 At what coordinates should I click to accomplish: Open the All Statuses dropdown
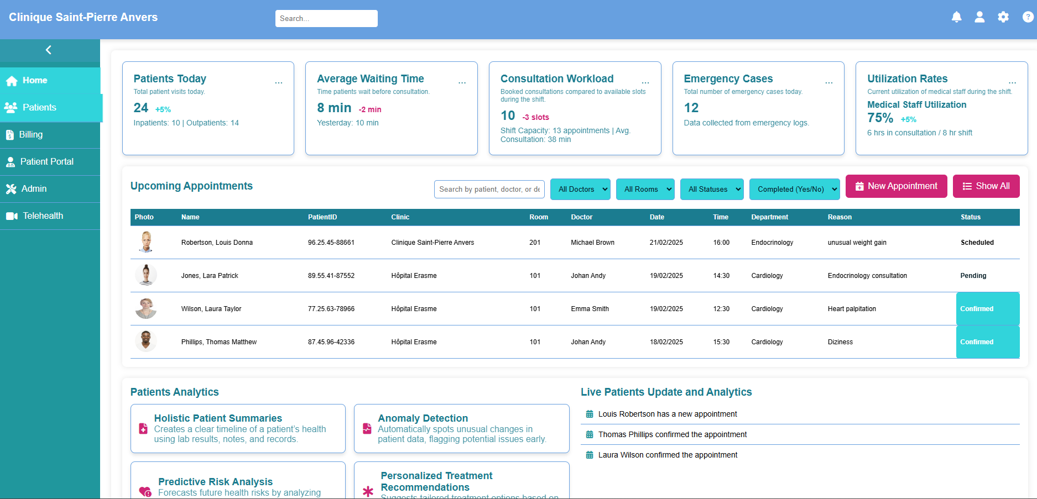pos(712,189)
